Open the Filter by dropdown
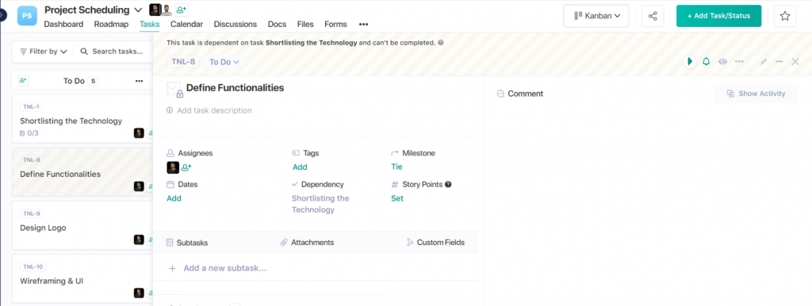The width and height of the screenshot is (812, 306). (44, 52)
